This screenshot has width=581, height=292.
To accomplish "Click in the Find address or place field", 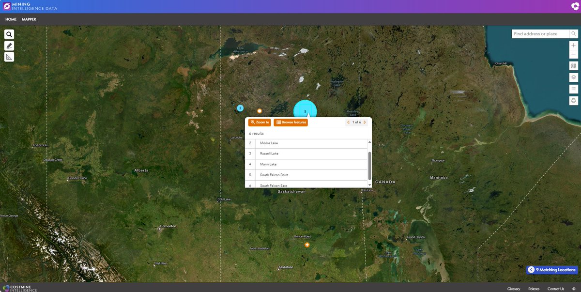I will point(540,34).
